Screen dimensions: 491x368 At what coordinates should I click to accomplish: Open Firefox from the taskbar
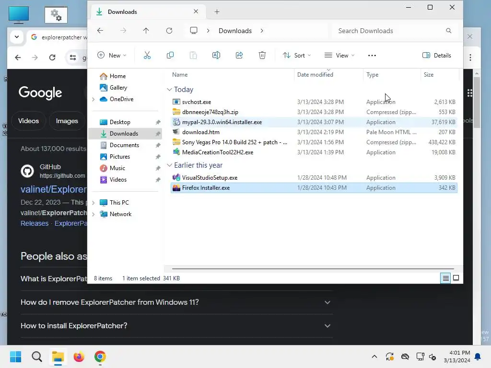click(x=79, y=356)
